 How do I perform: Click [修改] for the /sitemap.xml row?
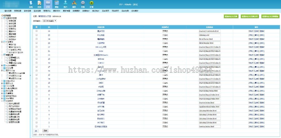251,35
